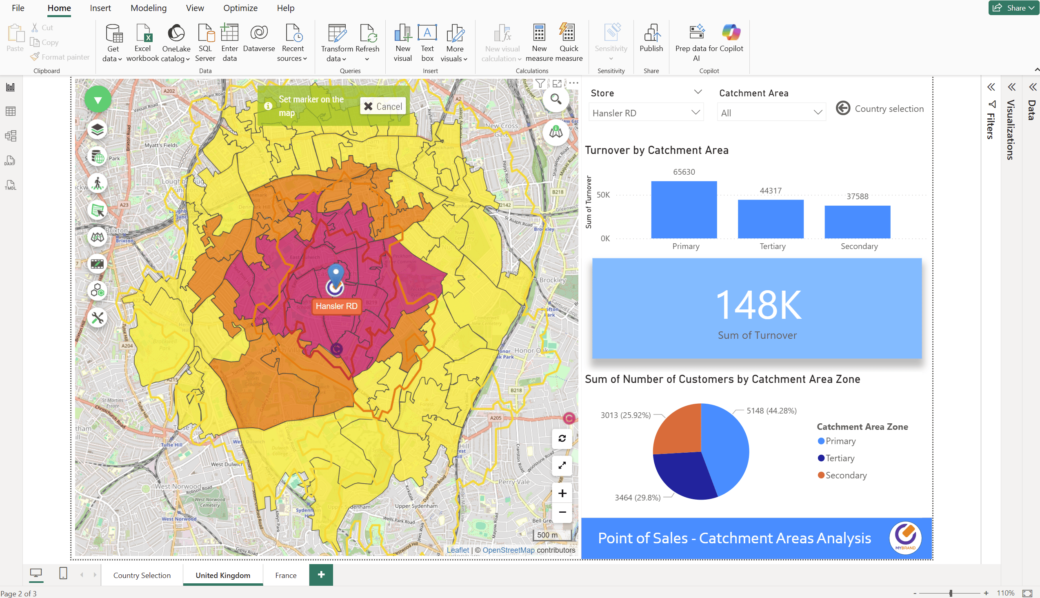Select the pedestrian isochrone map tool
Image resolution: width=1040 pixels, height=598 pixels.
[x=97, y=183]
